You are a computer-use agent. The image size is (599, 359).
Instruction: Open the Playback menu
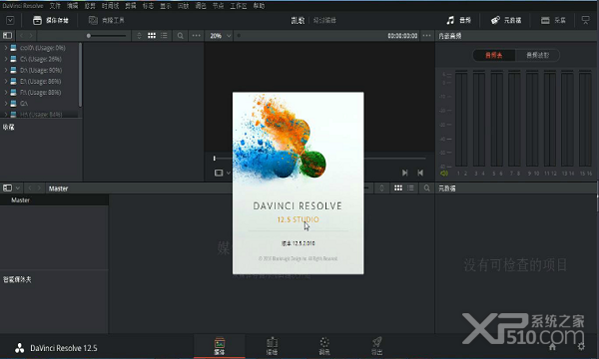pos(183,6)
